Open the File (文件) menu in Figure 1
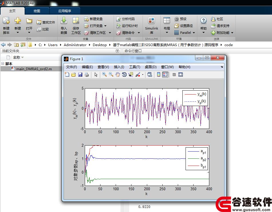 click(x=71, y=67)
